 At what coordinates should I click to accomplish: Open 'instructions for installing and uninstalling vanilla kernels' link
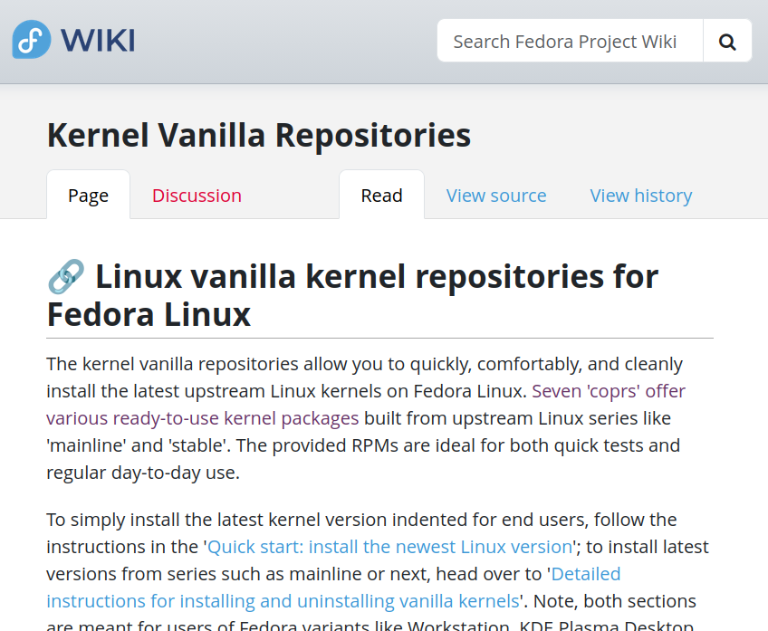click(283, 601)
